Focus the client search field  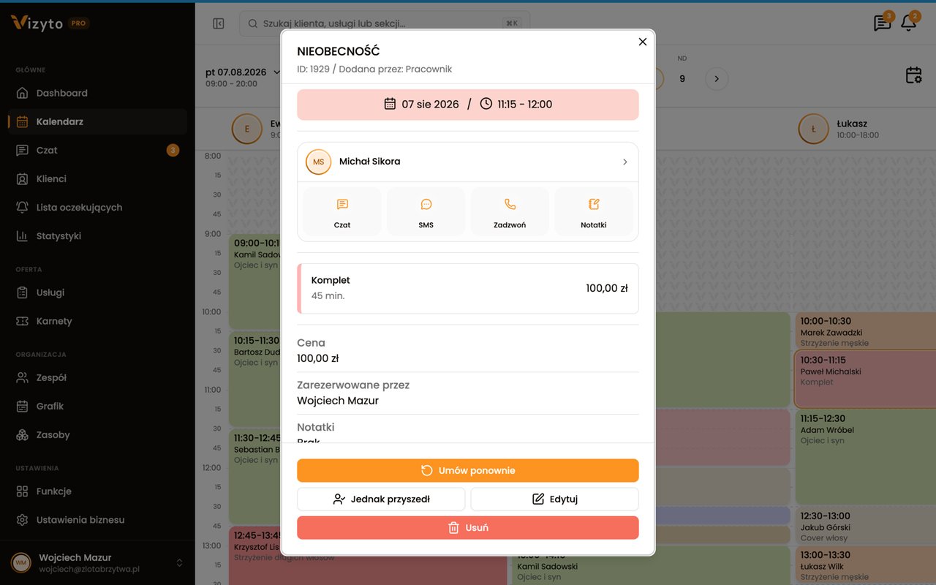point(385,23)
